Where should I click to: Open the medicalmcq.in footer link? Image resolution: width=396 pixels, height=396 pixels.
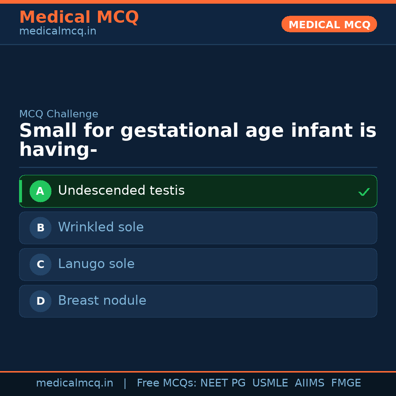[x=74, y=383]
